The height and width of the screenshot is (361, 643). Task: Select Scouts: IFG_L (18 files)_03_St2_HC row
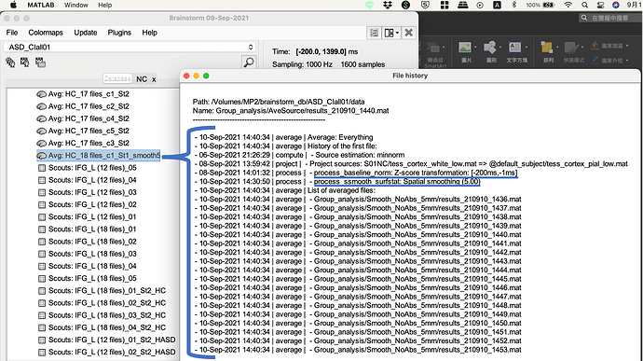tap(102, 315)
